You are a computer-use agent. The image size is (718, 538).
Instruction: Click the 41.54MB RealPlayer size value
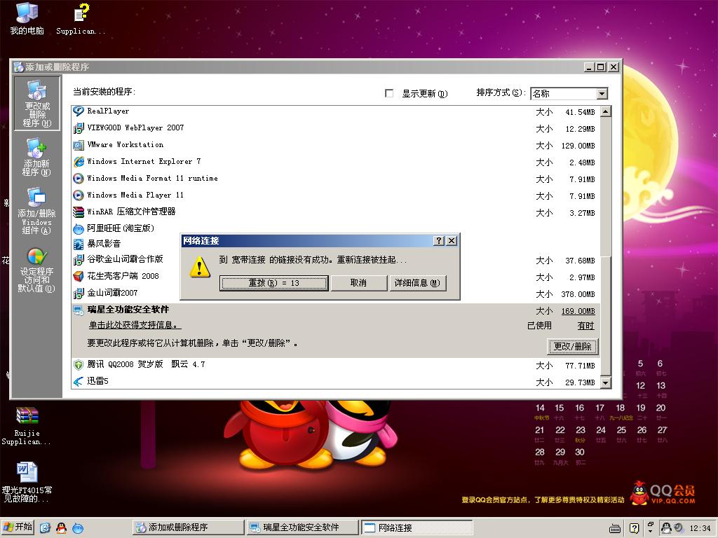[580, 112]
